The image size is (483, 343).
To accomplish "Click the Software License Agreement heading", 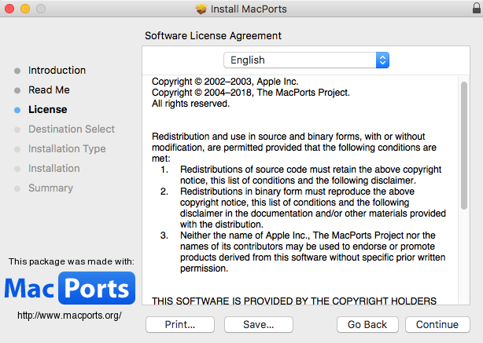I will point(213,35).
